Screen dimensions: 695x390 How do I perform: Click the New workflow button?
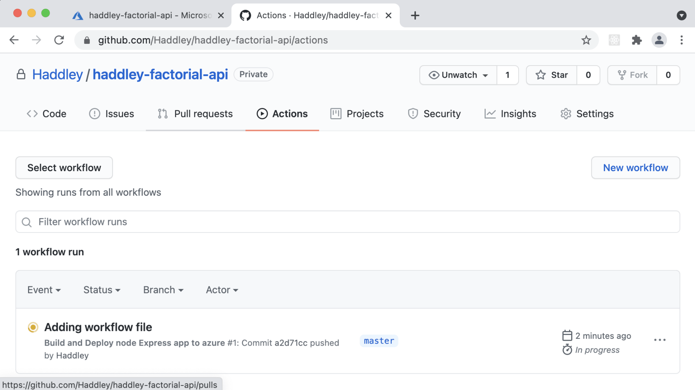tap(635, 168)
